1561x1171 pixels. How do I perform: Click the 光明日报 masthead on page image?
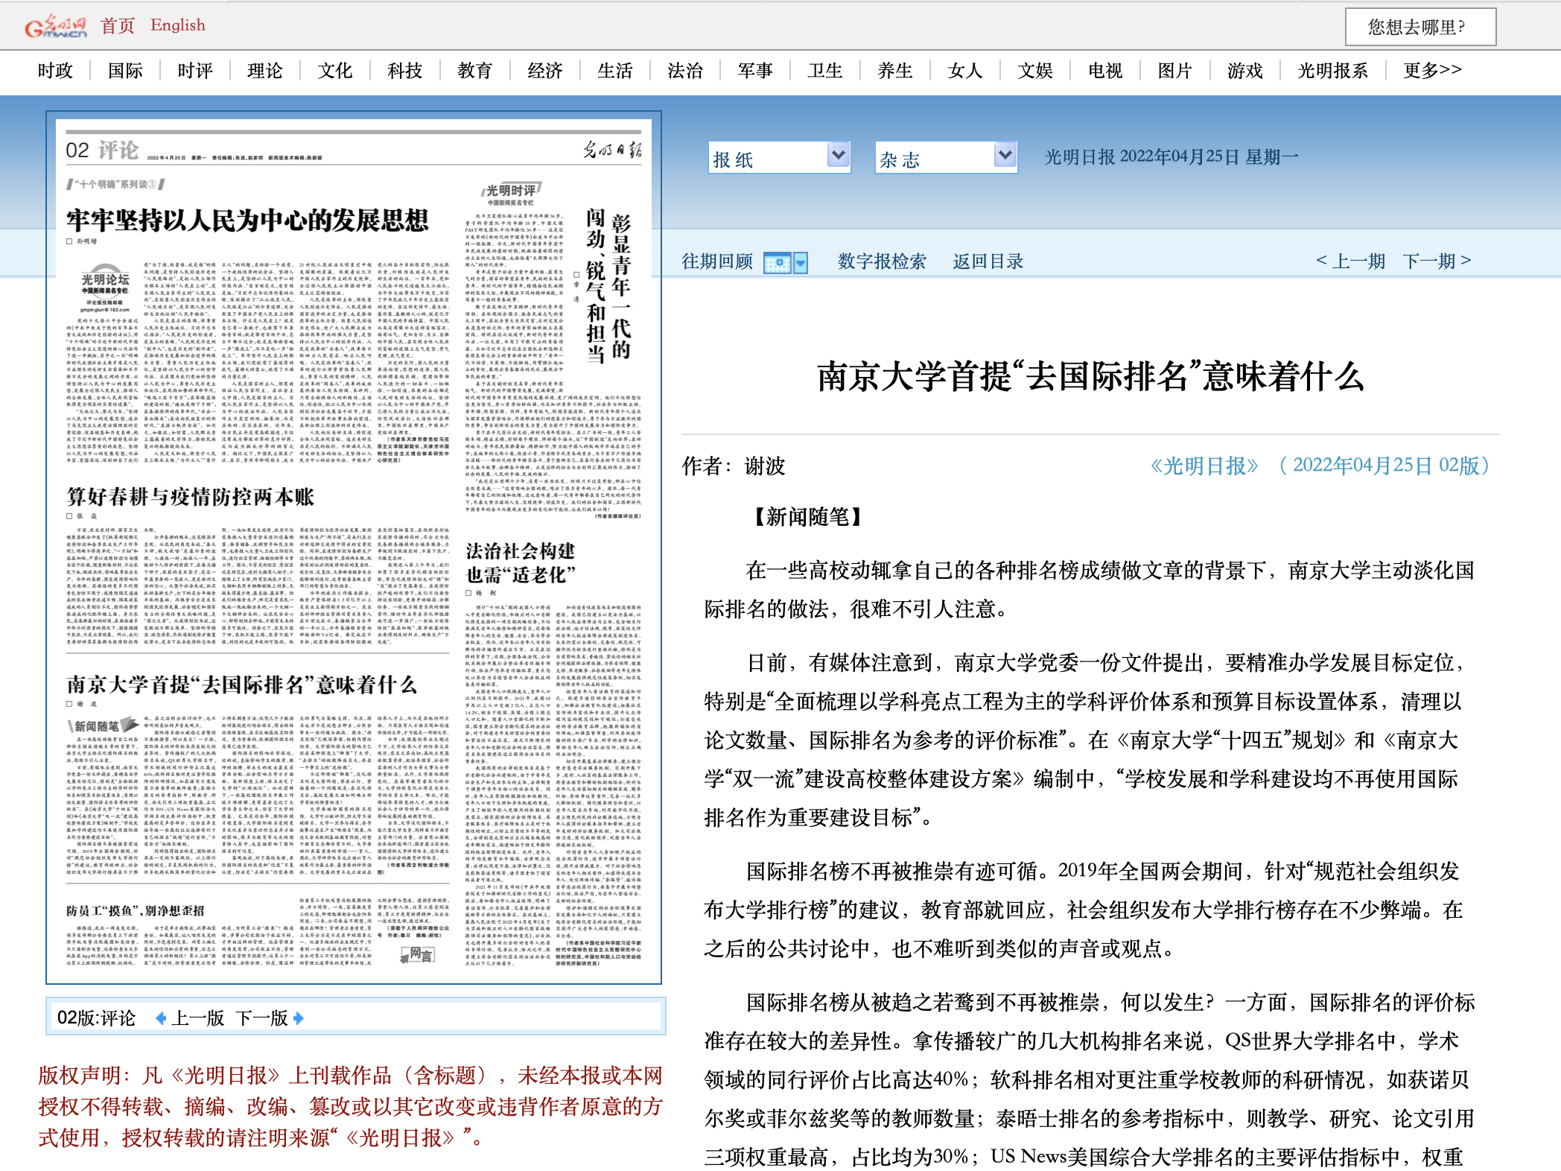tap(611, 149)
